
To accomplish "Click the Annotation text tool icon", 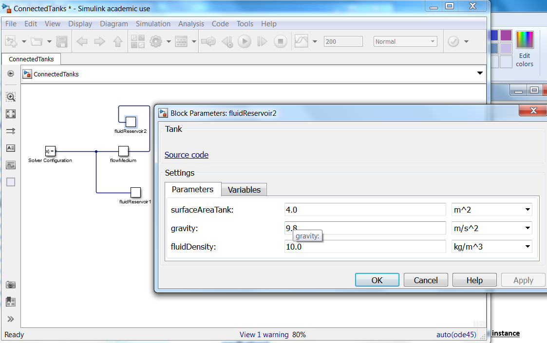I will [11, 148].
